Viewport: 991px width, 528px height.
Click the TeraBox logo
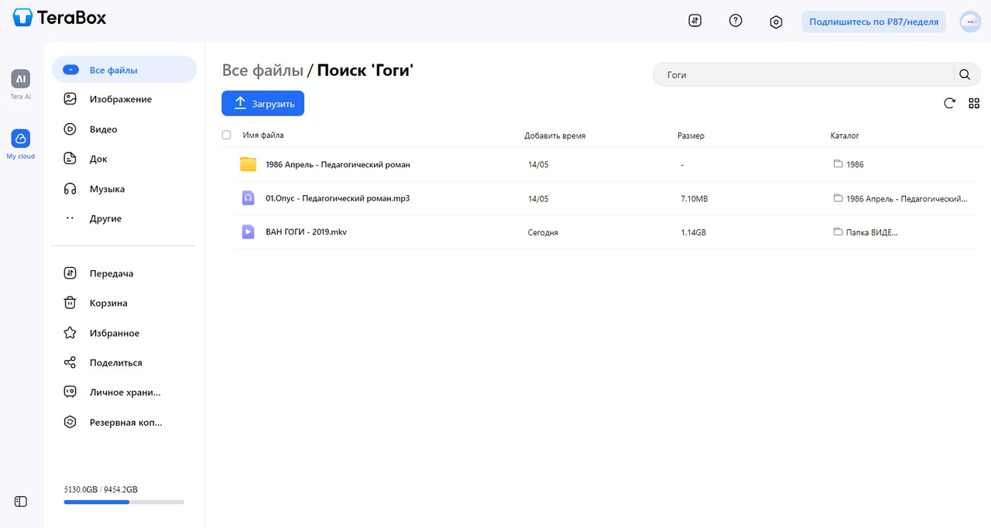point(60,17)
